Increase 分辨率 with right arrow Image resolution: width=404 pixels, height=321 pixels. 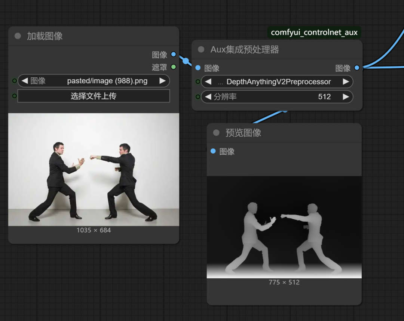coord(346,97)
